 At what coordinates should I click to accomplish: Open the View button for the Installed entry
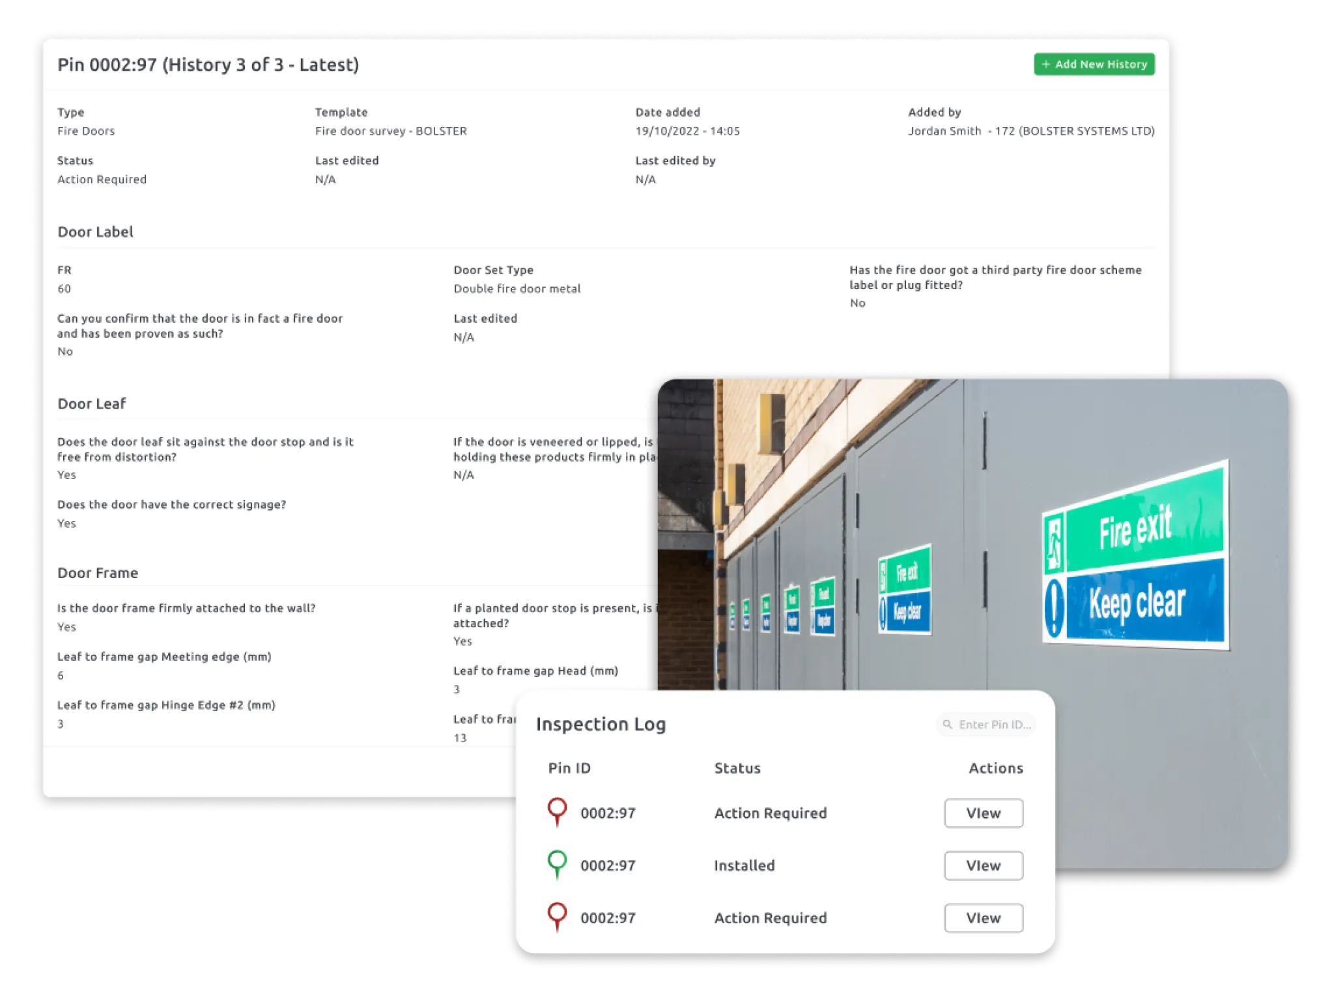click(983, 866)
